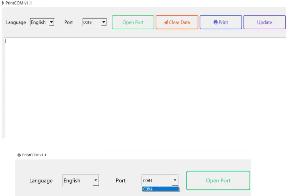Click the printer icon on Print button
This screenshot has height=196, width=287.
215,22
